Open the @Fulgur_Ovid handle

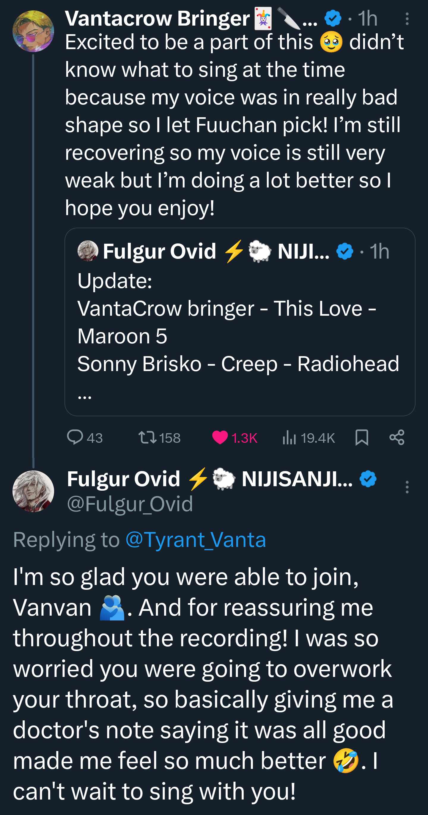pos(130,504)
